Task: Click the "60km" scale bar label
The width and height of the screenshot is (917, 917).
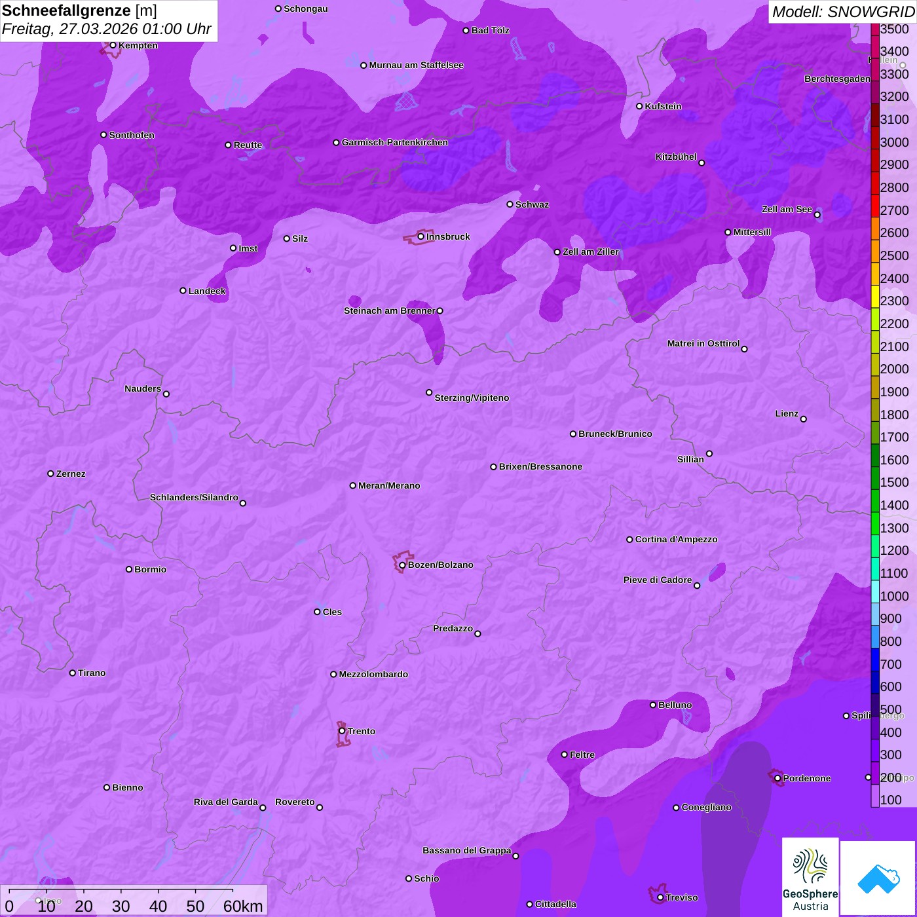Action: click(243, 906)
